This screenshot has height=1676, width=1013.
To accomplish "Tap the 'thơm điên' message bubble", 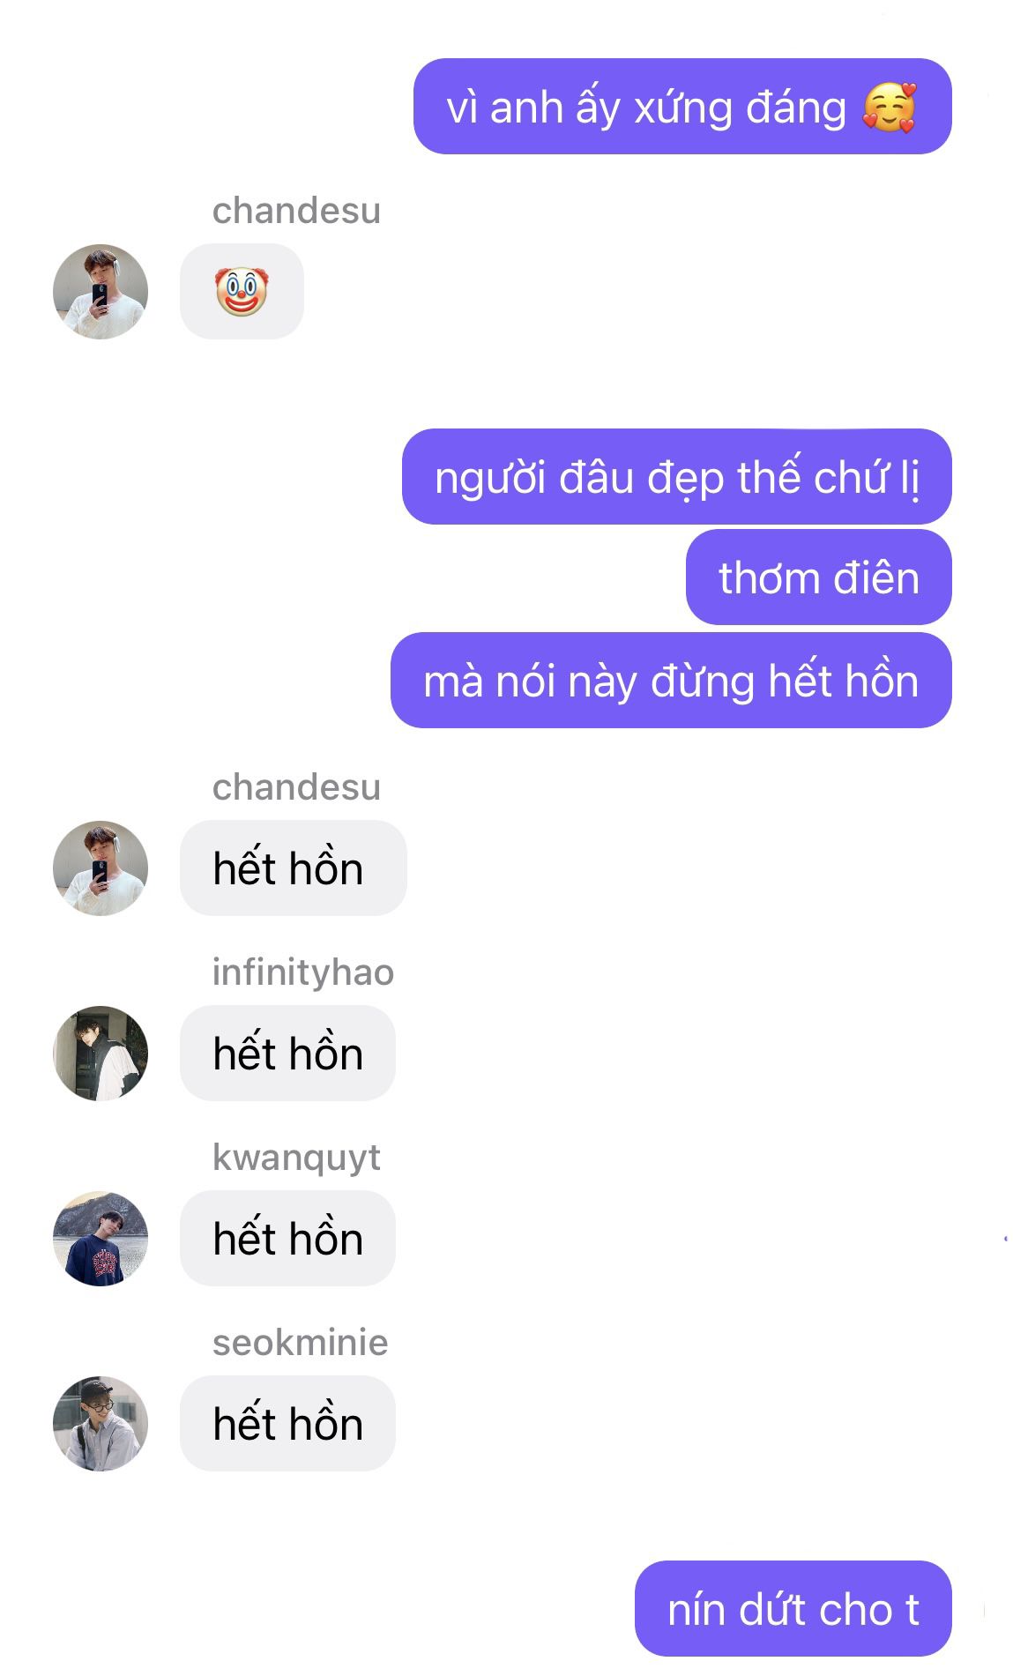I will coord(819,577).
